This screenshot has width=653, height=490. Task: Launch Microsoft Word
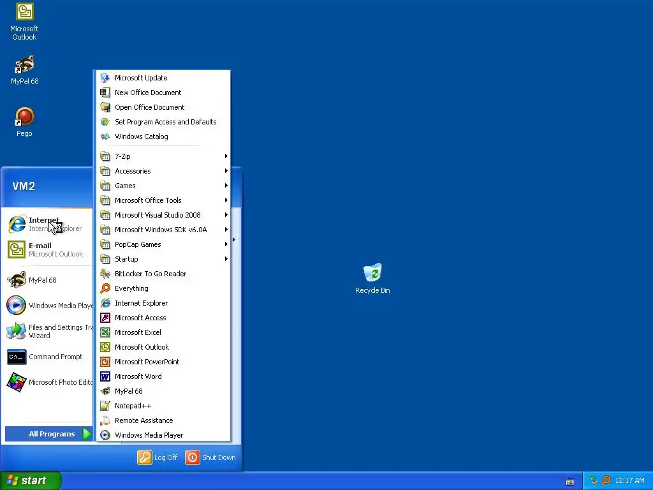coord(163,376)
